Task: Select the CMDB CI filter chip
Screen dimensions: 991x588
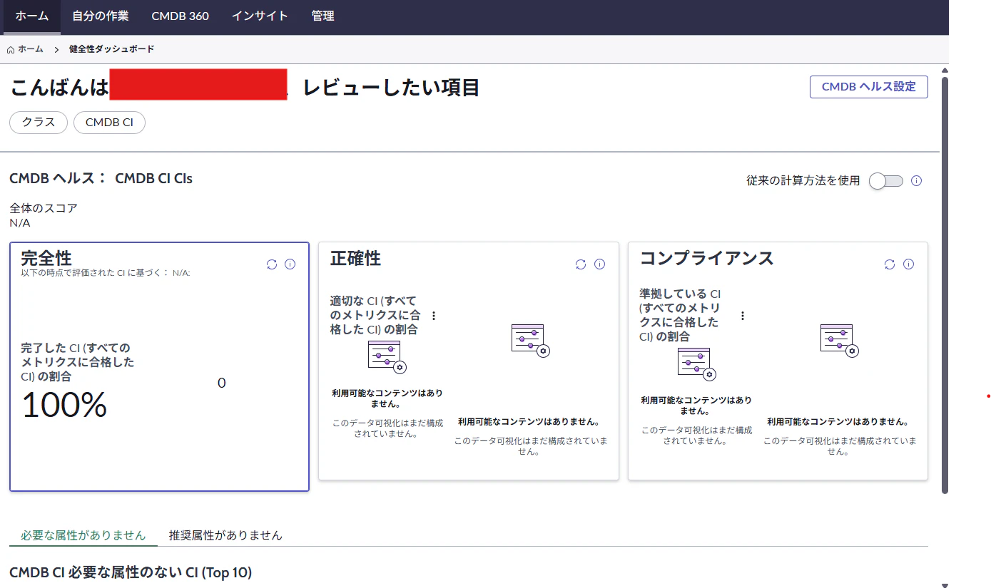Action: tap(109, 123)
